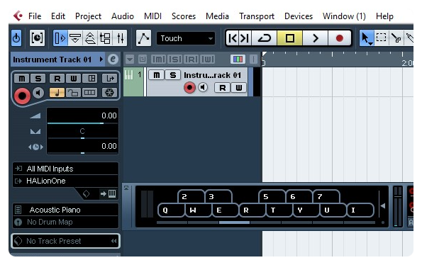Open the Devices menu
Viewport: 422px width, 265px height.
(299, 16)
